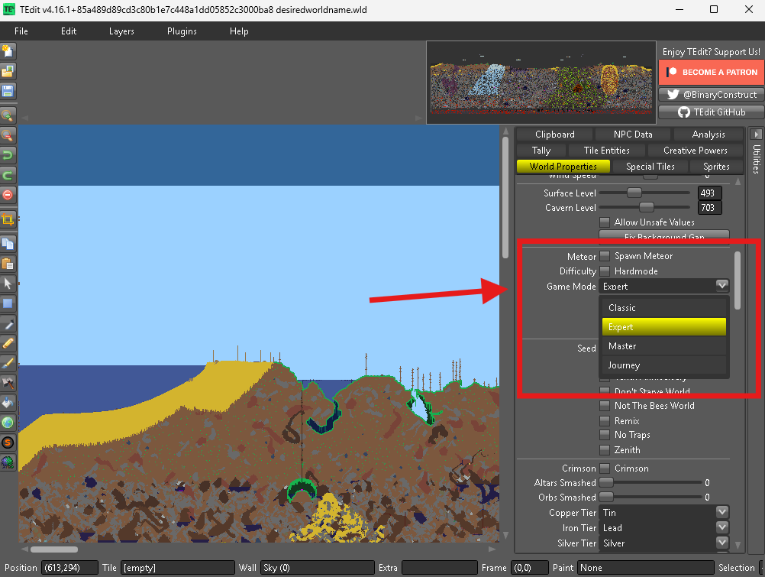The image size is (765, 577).
Task: Select the Arrow pointer tool
Action: (8, 284)
